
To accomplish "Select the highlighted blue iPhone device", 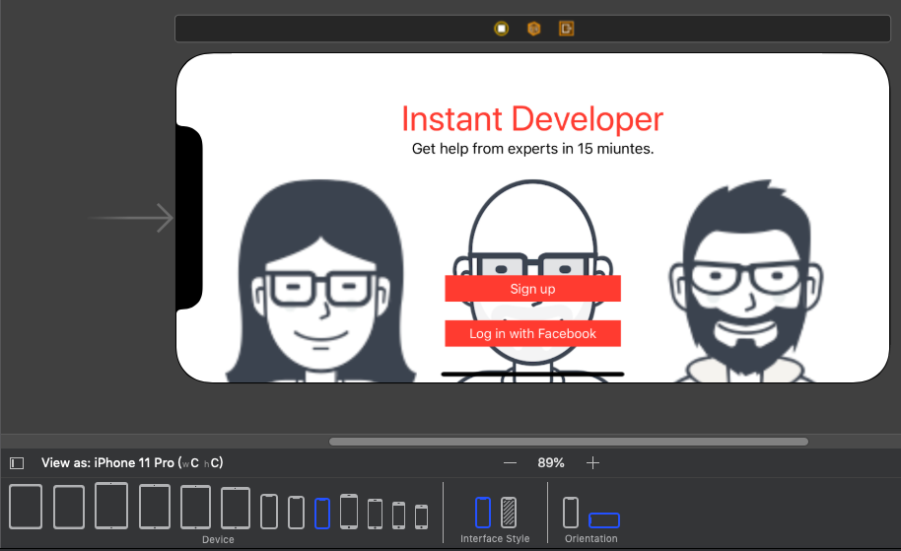I will [322, 513].
